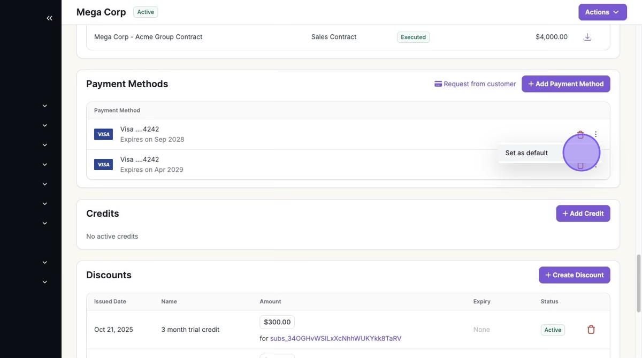The width and height of the screenshot is (642, 358).
Task: Click the Expires on Sep 2028 text
Action: 152,140
